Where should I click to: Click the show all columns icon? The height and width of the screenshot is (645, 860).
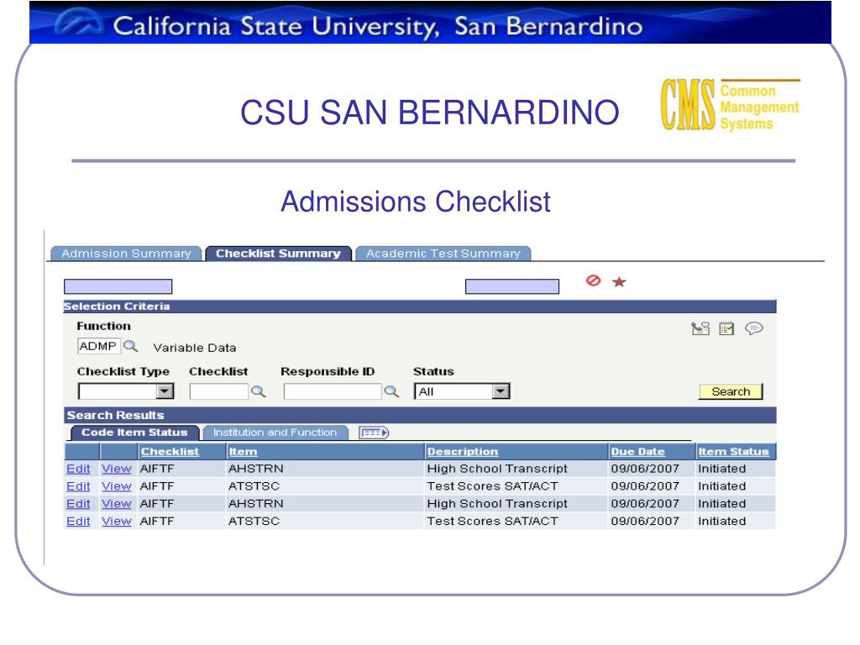pyautogui.click(x=374, y=433)
